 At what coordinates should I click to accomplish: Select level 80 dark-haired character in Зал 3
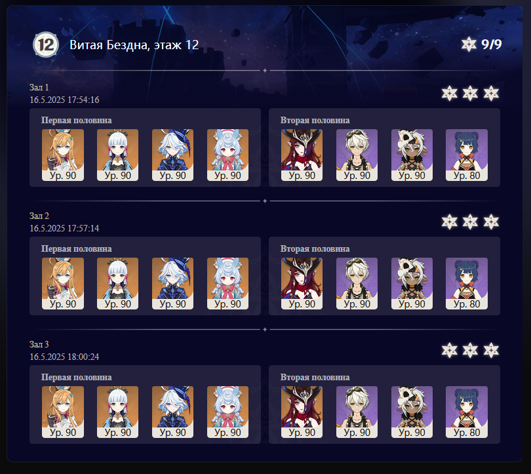pyautogui.click(x=467, y=412)
